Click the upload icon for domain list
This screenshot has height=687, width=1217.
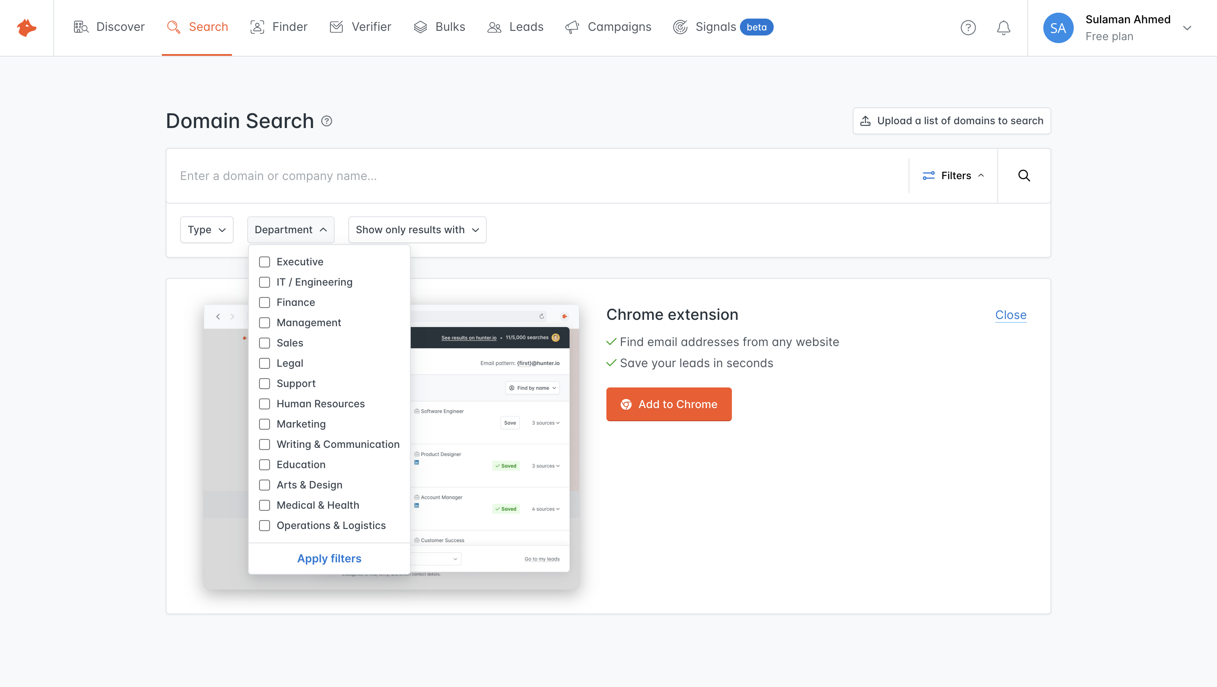point(865,121)
